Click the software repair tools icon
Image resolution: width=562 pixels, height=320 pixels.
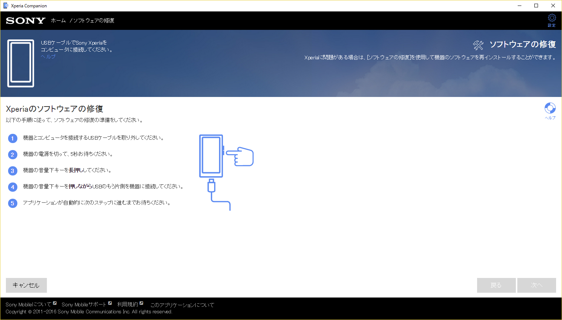(478, 45)
